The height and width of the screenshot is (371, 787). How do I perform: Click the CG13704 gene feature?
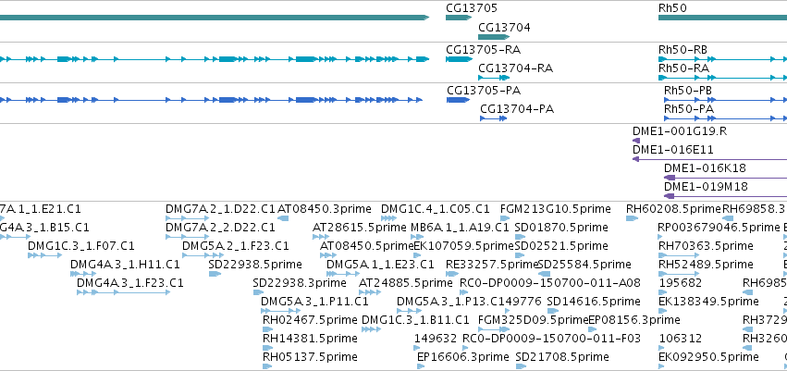[494, 37]
